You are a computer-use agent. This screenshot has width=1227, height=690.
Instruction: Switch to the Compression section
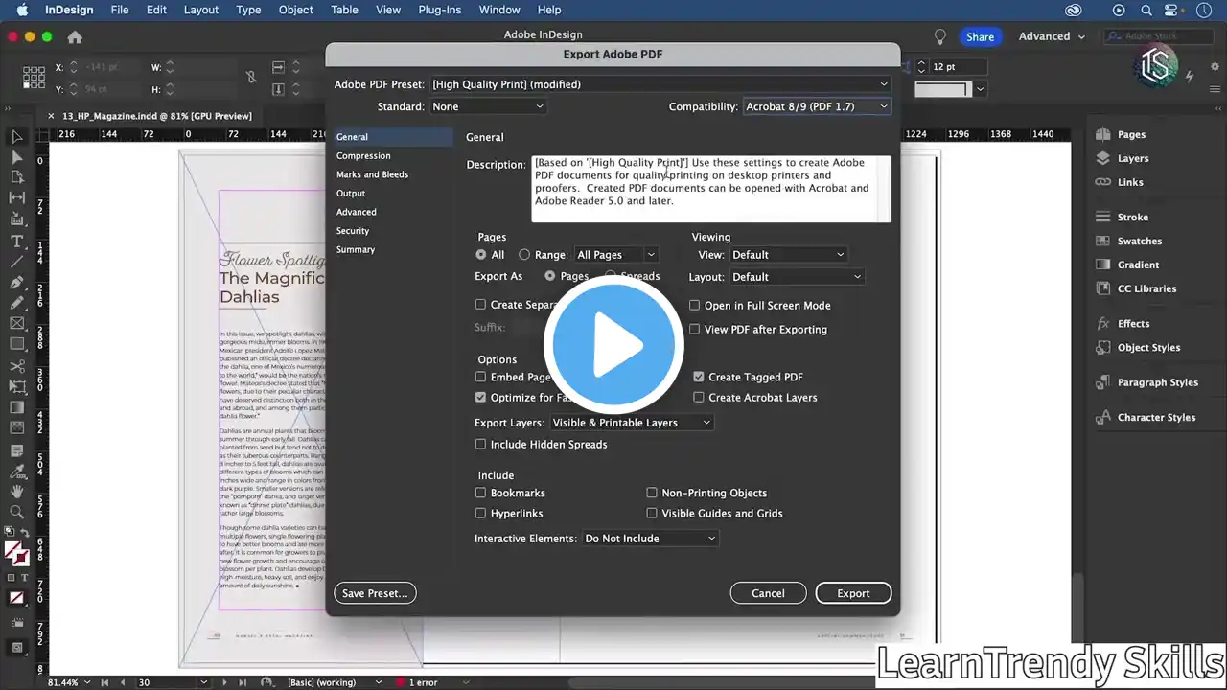[x=363, y=156]
